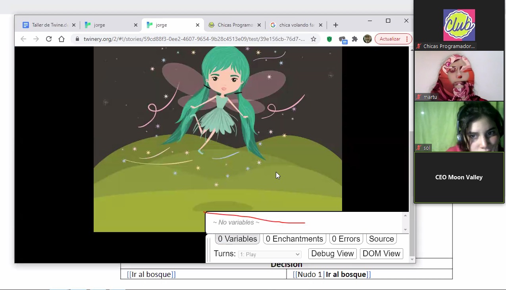
Task: Go to the browser home page
Action: click(x=62, y=39)
